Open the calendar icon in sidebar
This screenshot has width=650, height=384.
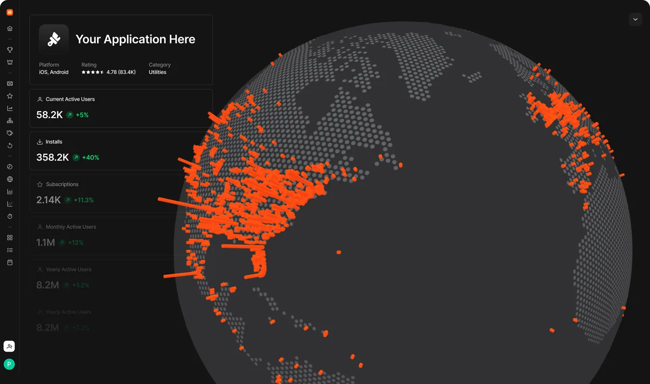[10, 262]
